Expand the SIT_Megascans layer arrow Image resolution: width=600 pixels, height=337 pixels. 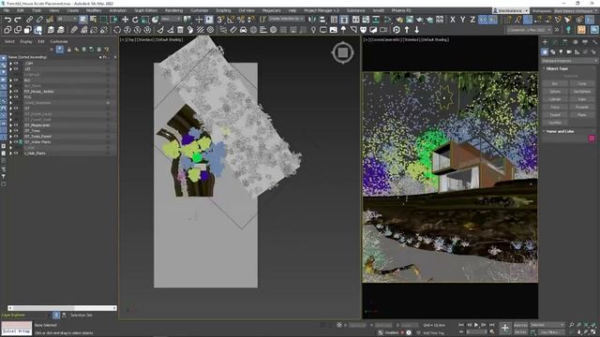(10, 125)
